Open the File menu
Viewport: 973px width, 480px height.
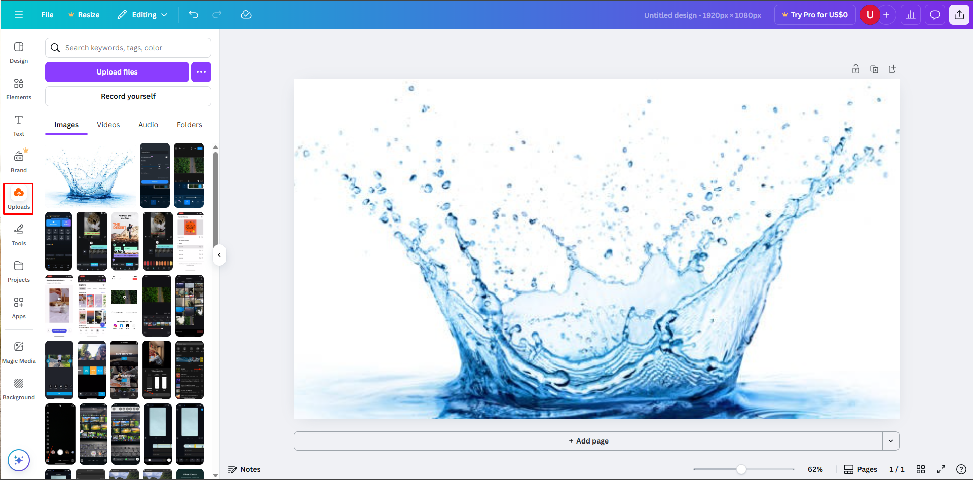coord(47,15)
